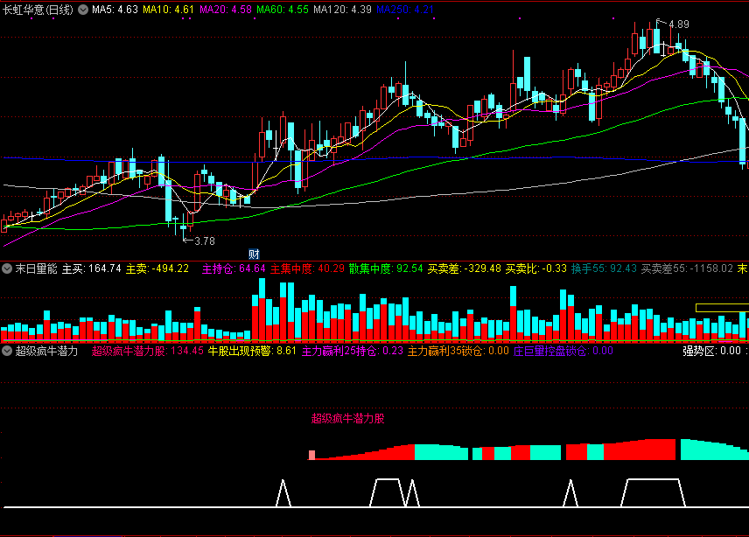Image resolution: width=749 pixels, height=537 pixels.
Task: Click the MA10: 4.61 label
Action: 168,10
